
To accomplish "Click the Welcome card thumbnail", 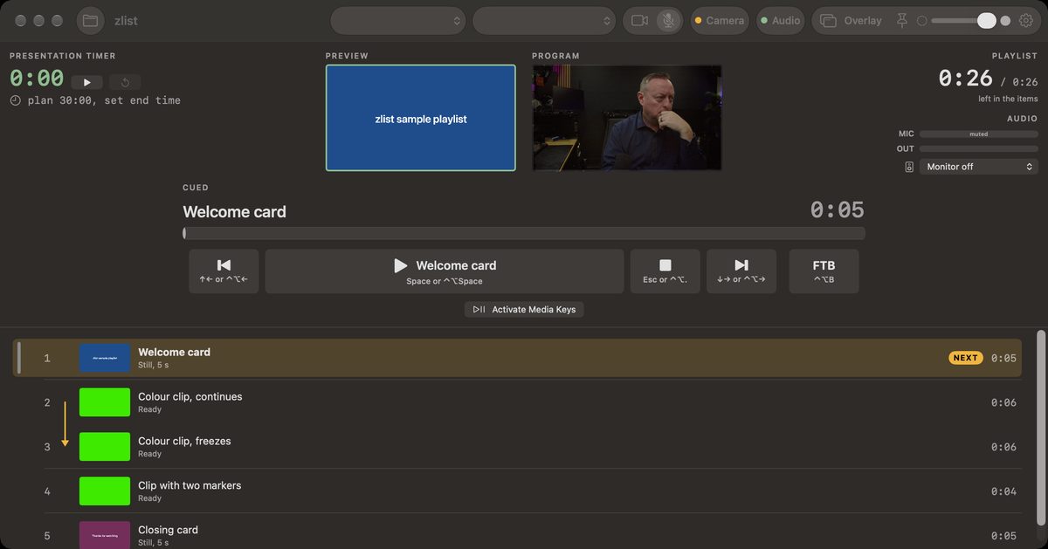I will 105,358.
